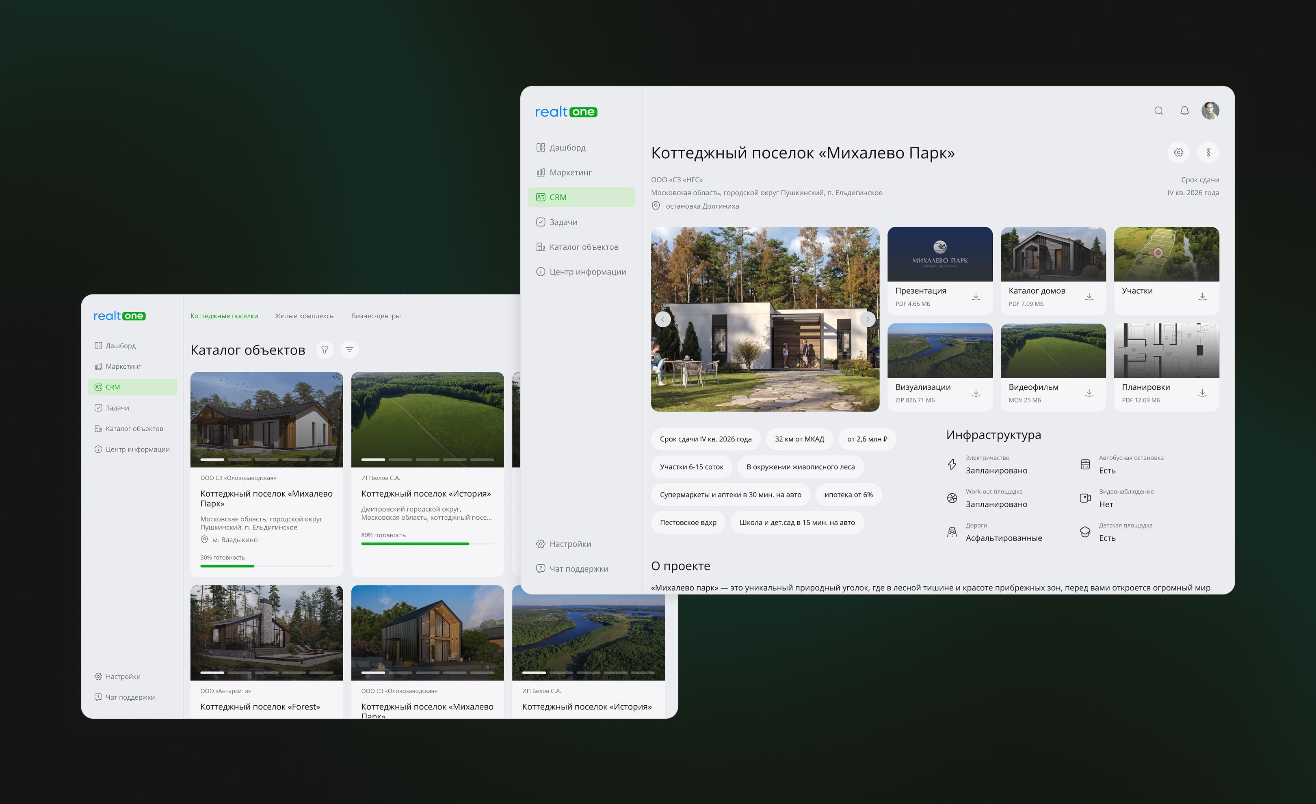The height and width of the screenshot is (804, 1316).
Task: Show next photo in gallery
Action: pyautogui.click(x=867, y=319)
